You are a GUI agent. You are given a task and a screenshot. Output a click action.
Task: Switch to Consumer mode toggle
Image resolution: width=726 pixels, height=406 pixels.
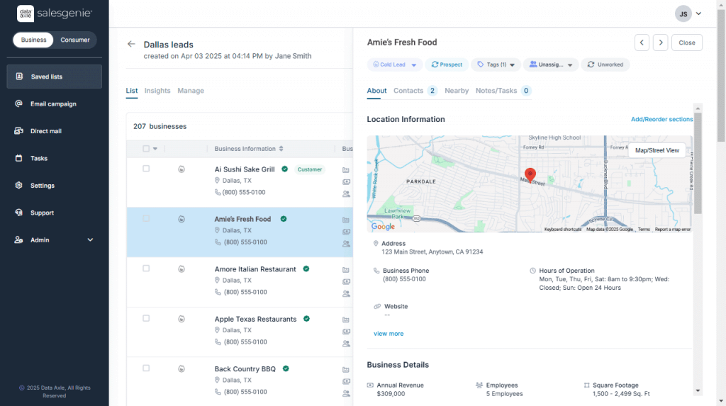(x=75, y=40)
